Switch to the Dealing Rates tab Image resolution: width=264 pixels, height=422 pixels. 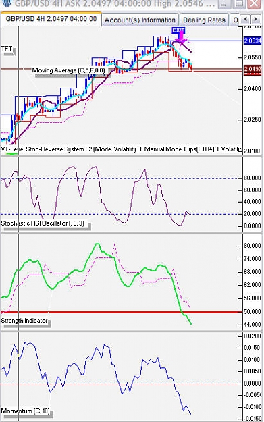coord(204,20)
